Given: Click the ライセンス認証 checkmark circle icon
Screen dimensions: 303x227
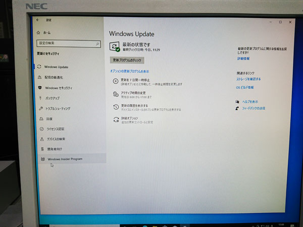Looking at the screenshot, I should tap(41, 129).
